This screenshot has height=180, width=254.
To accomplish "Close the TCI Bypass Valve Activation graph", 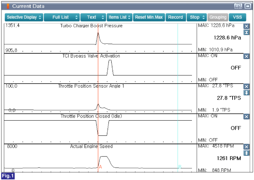I will point(246,56).
